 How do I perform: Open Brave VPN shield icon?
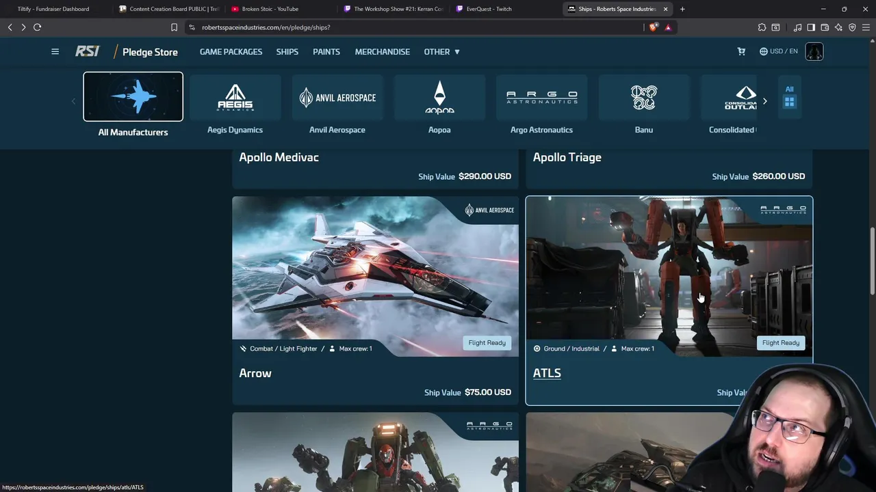click(852, 27)
